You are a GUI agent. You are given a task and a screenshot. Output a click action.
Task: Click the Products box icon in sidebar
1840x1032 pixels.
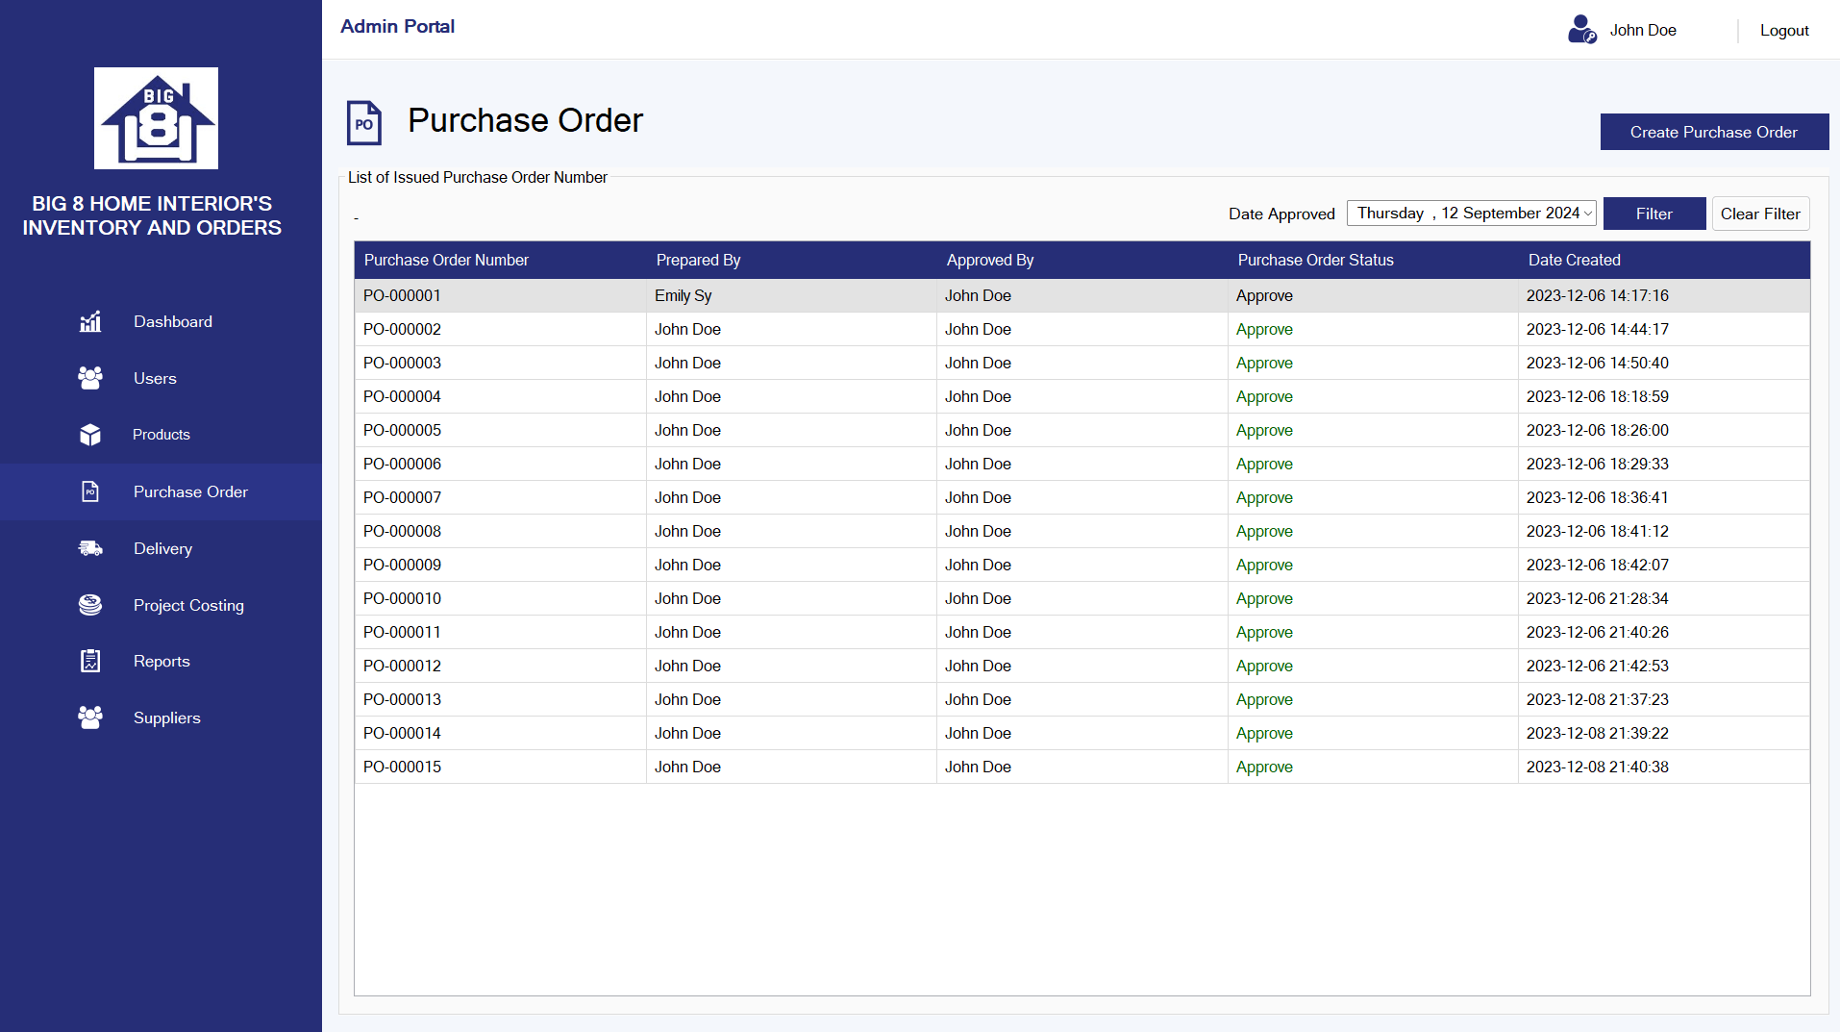pos(90,435)
